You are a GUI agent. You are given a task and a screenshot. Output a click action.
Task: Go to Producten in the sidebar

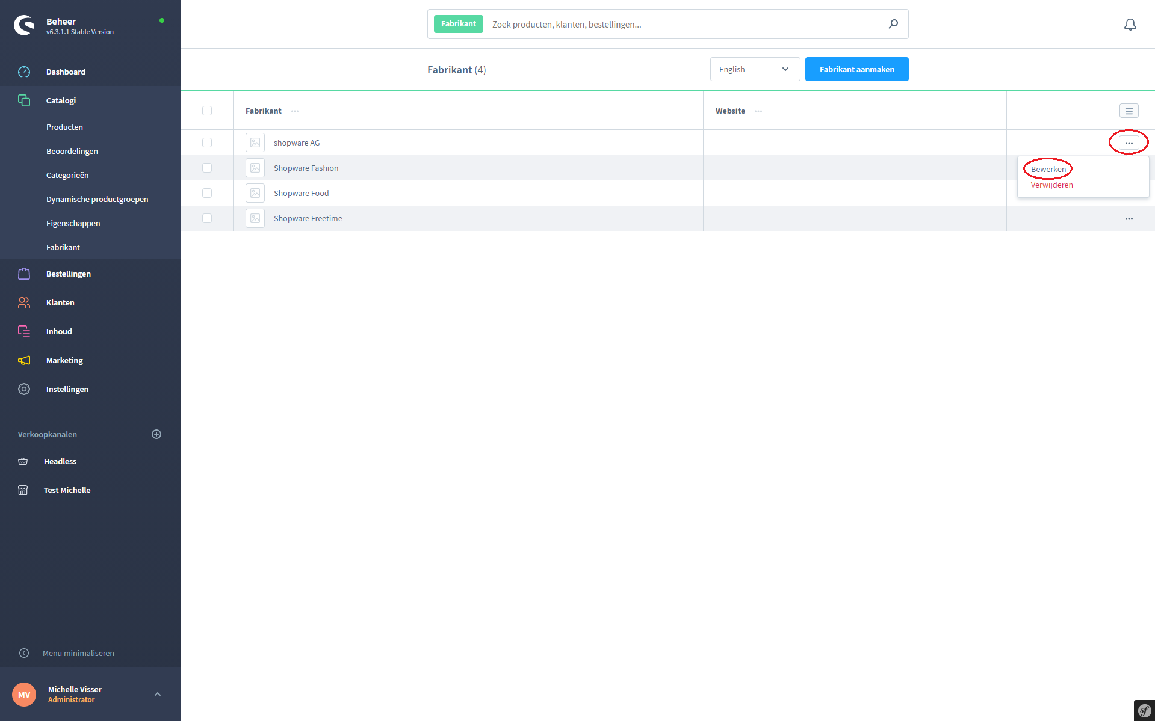(x=64, y=127)
